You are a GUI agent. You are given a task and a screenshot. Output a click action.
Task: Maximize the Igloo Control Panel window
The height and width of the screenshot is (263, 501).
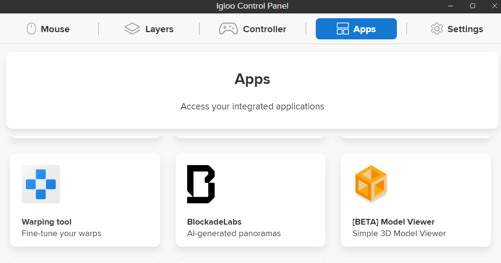(x=473, y=6)
